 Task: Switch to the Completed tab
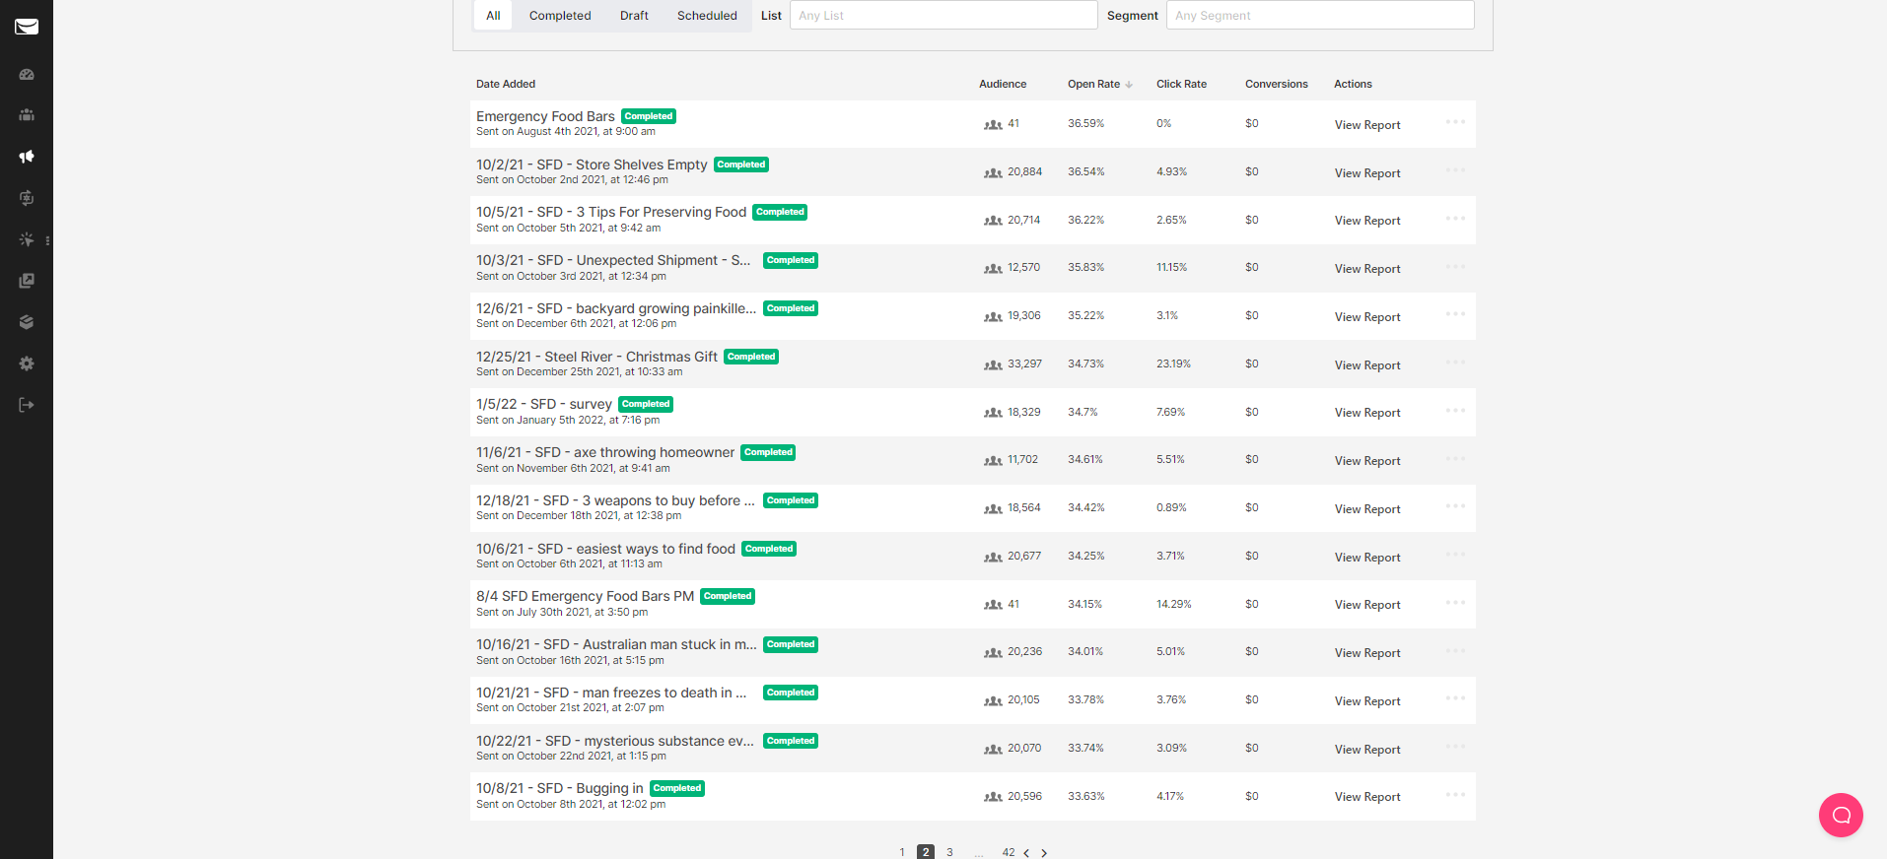(560, 16)
